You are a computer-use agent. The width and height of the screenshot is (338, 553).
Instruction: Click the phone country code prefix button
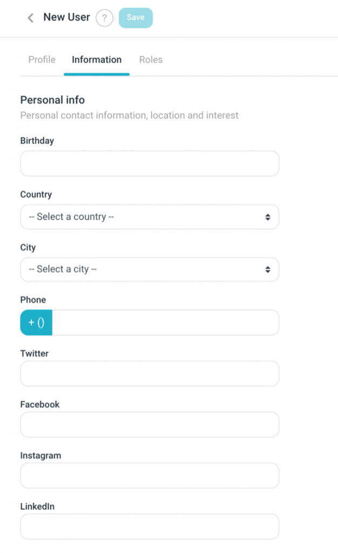pos(36,322)
